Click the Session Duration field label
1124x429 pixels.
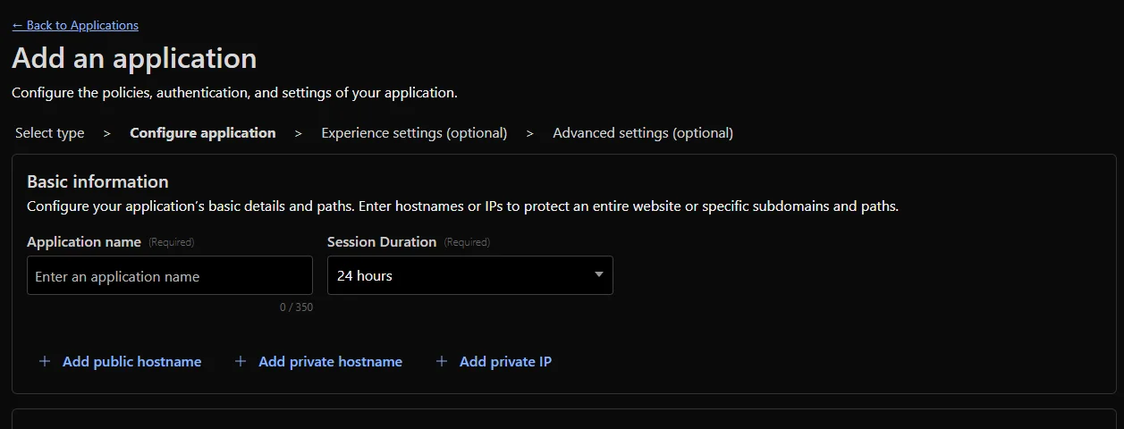coord(382,242)
